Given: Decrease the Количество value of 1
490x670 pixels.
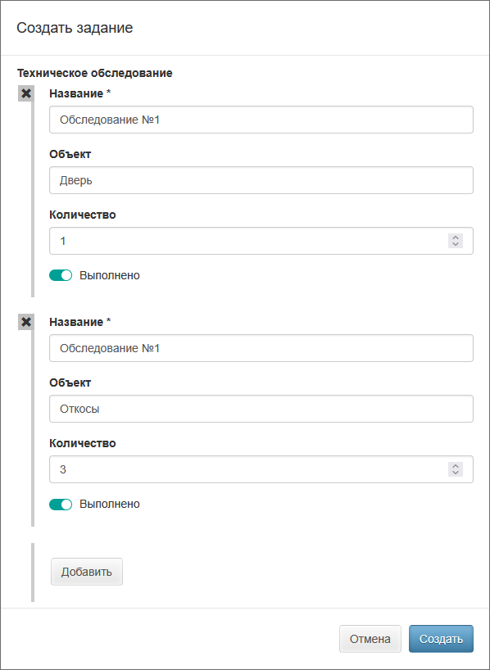Looking at the screenshot, I should (x=456, y=244).
